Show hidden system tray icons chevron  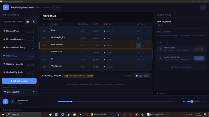click(186, 115)
